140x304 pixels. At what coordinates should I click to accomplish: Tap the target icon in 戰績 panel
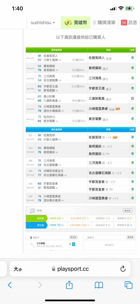(32, 211)
